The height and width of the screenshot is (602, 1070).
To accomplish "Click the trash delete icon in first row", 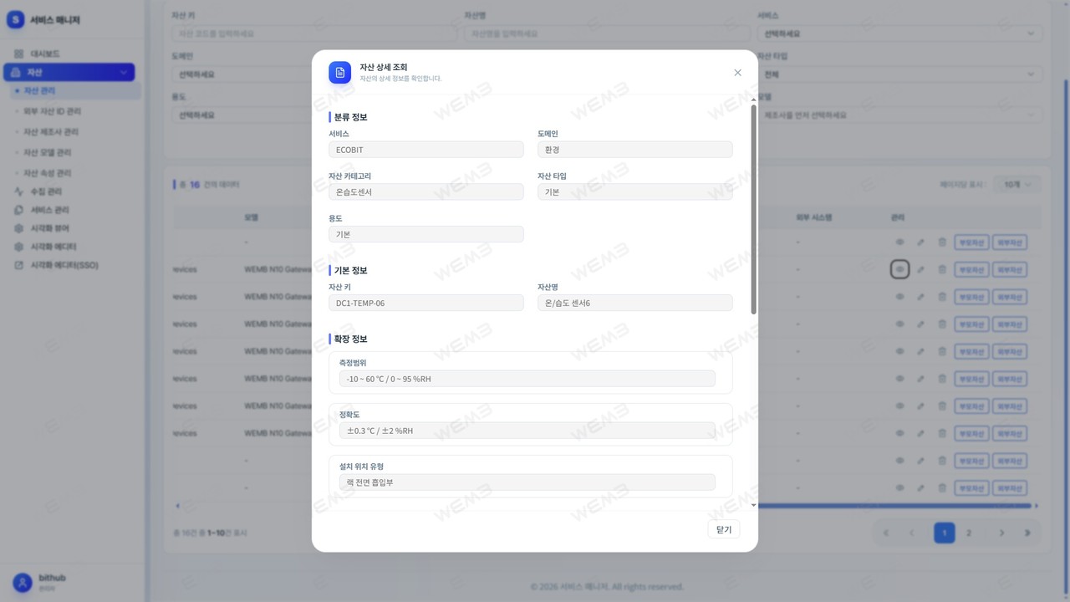I will pyautogui.click(x=942, y=242).
